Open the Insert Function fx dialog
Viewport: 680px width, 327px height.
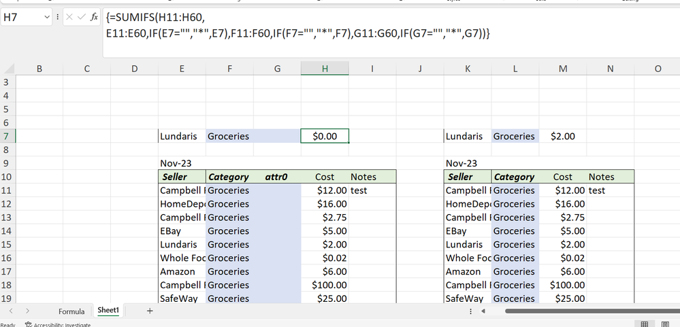tap(94, 17)
